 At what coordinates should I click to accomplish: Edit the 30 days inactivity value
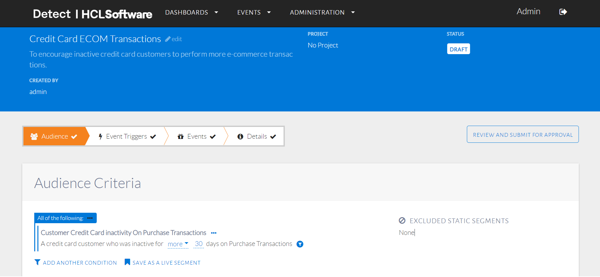[199, 244]
